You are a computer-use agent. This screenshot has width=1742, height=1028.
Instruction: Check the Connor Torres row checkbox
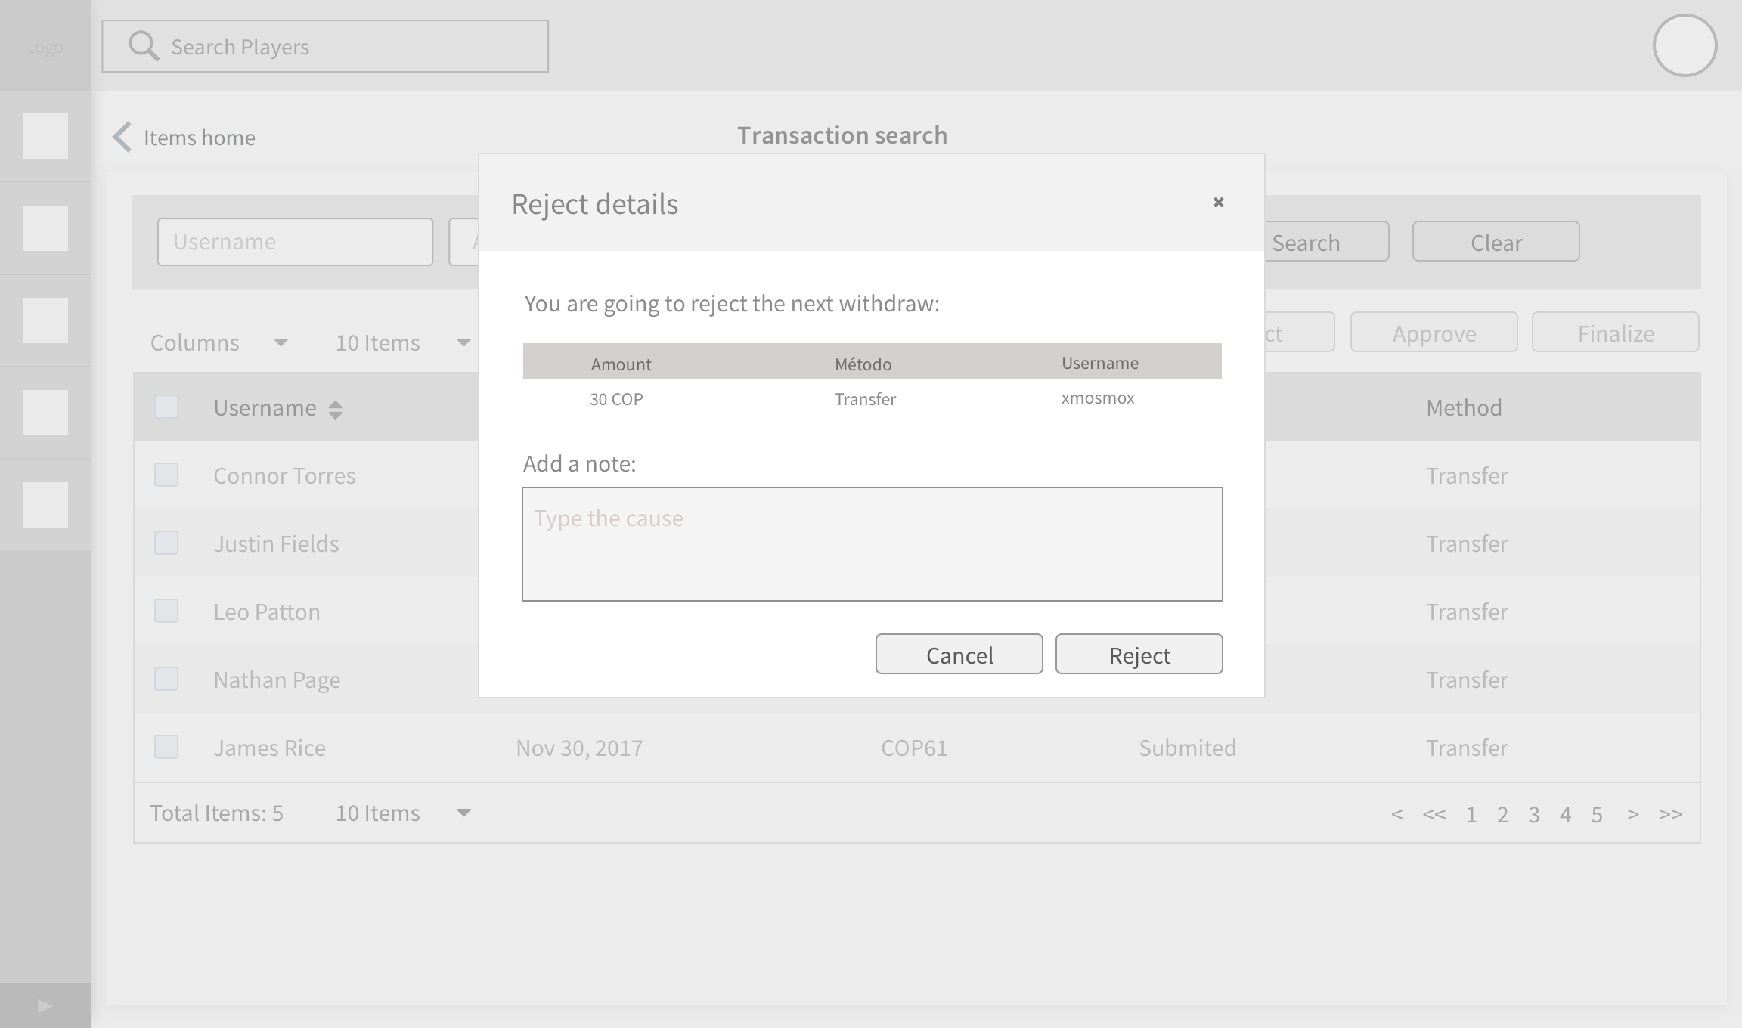[x=166, y=475]
